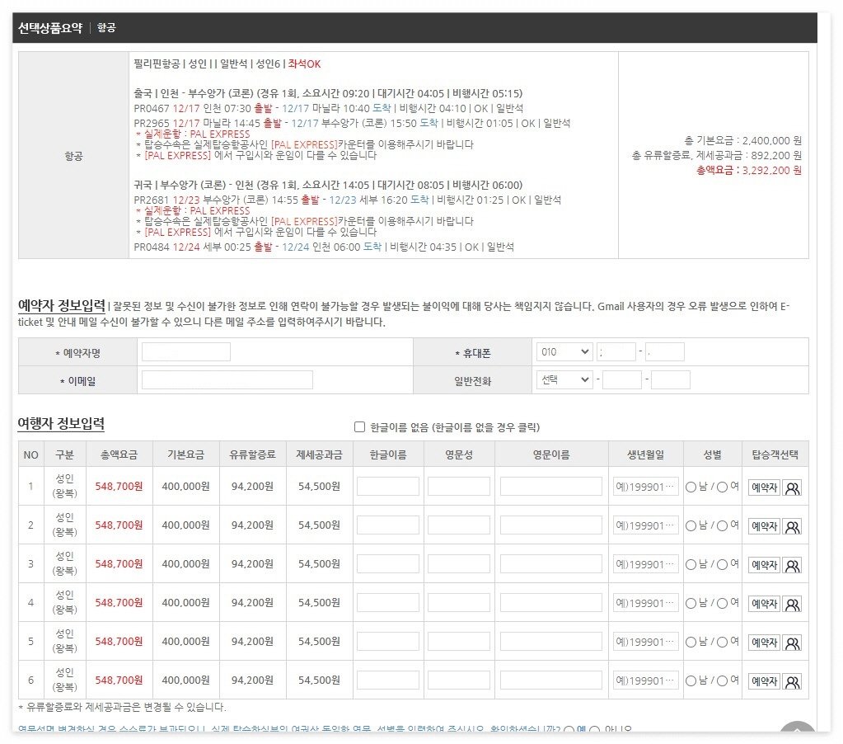The height and width of the screenshot is (744, 843).
Task: Click 영문성 field for traveler 1
Action: point(459,487)
